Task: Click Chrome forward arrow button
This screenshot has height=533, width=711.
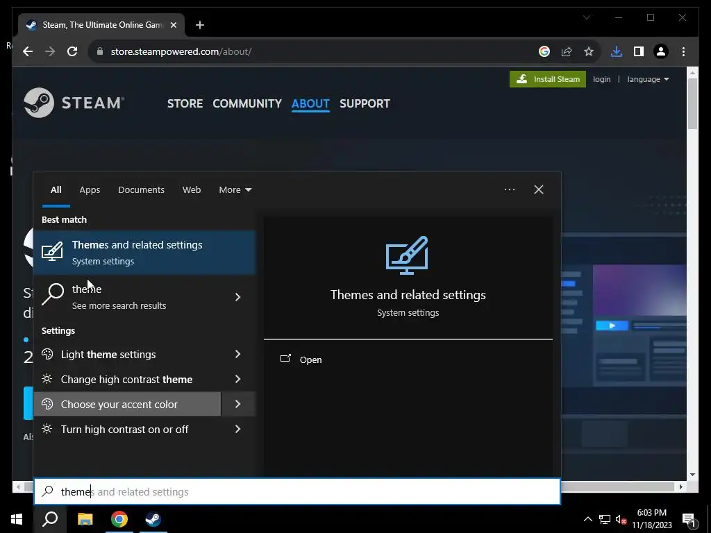Action: tap(50, 51)
